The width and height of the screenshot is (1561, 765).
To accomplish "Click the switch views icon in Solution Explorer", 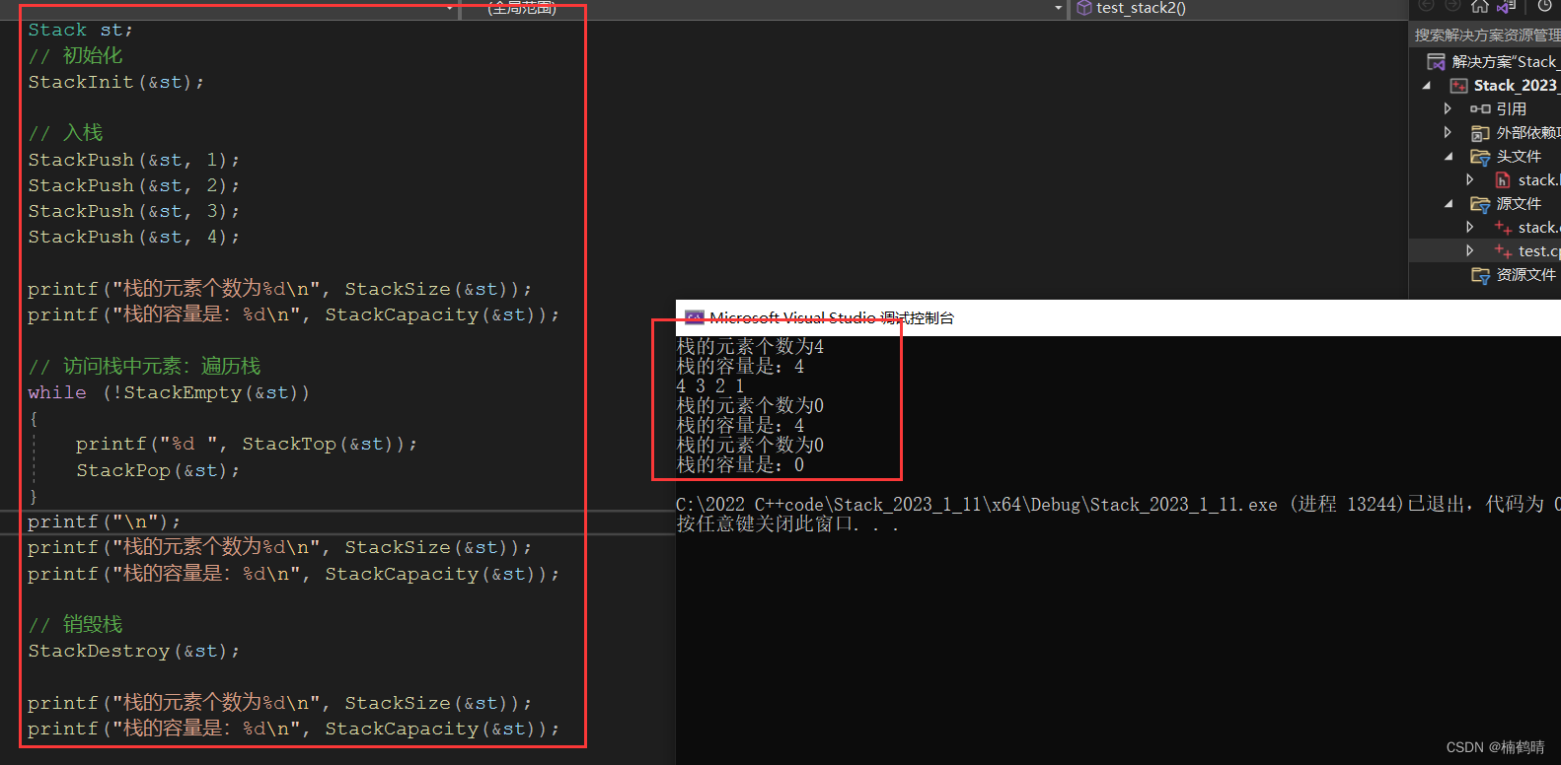I will pyautogui.click(x=1506, y=6).
